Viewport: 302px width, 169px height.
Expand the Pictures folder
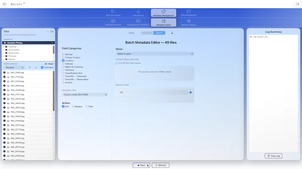pos(3,56)
